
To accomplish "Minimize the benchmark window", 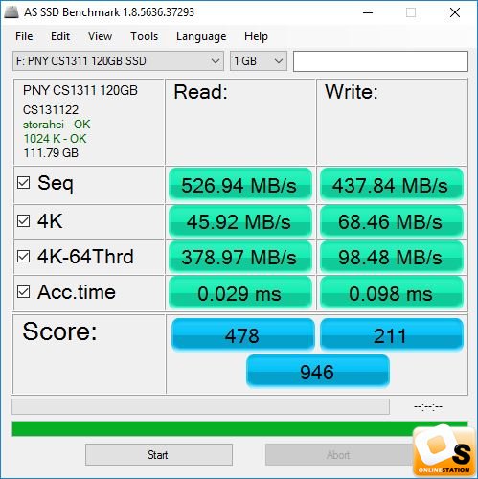I will pyautogui.click(x=368, y=12).
